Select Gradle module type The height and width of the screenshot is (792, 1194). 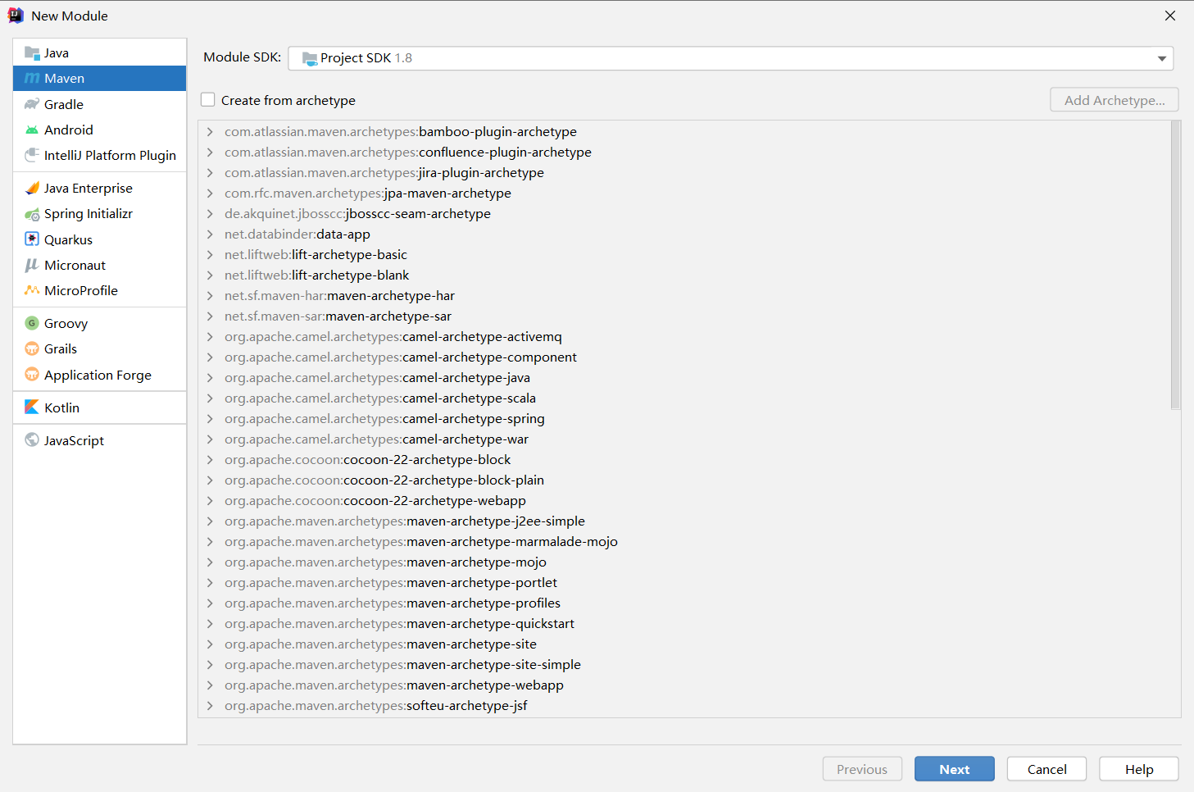[x=100, y=104]
